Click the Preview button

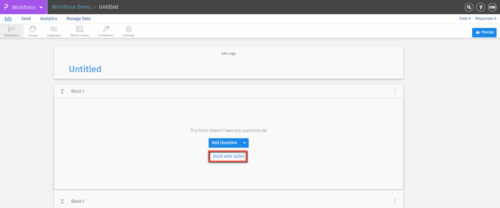click(x=484, y=32)
